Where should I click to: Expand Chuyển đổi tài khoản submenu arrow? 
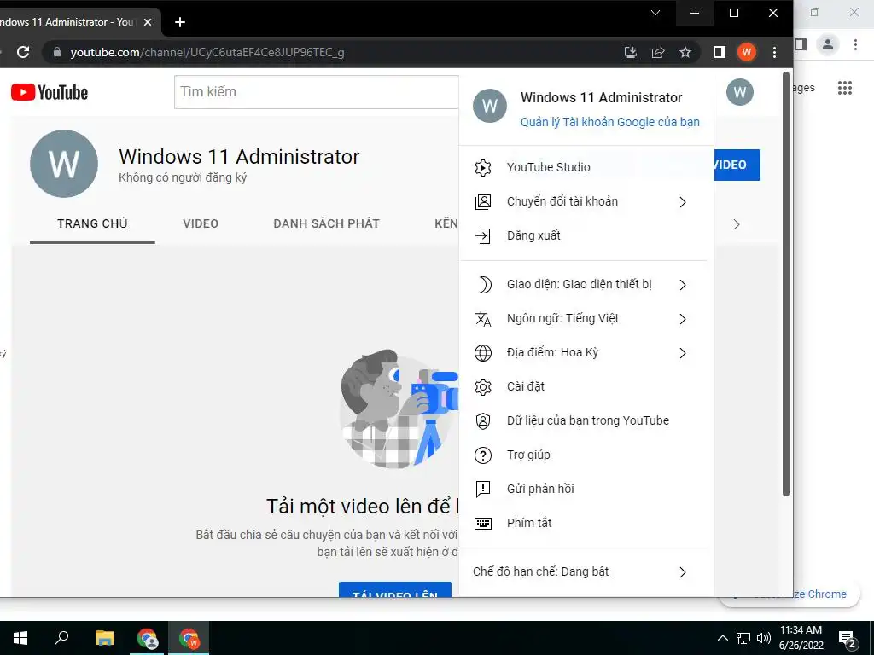pyautogui.click(x=683, y=201)
